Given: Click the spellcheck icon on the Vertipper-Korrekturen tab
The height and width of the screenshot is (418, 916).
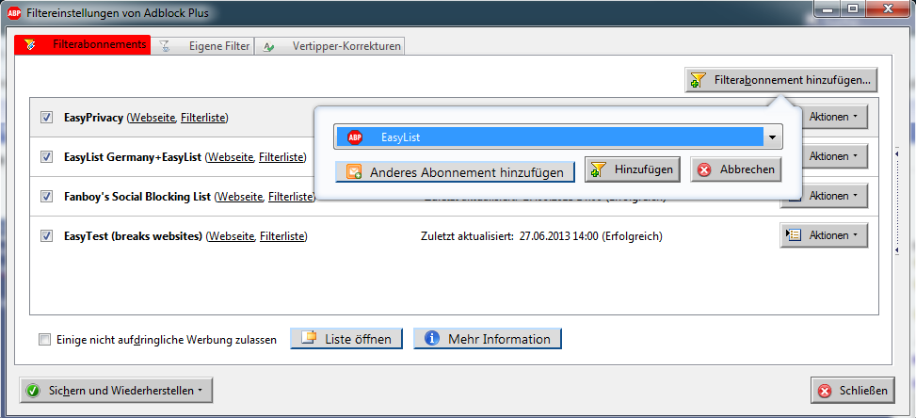Looking at the screenshot, I should [268, 47].
